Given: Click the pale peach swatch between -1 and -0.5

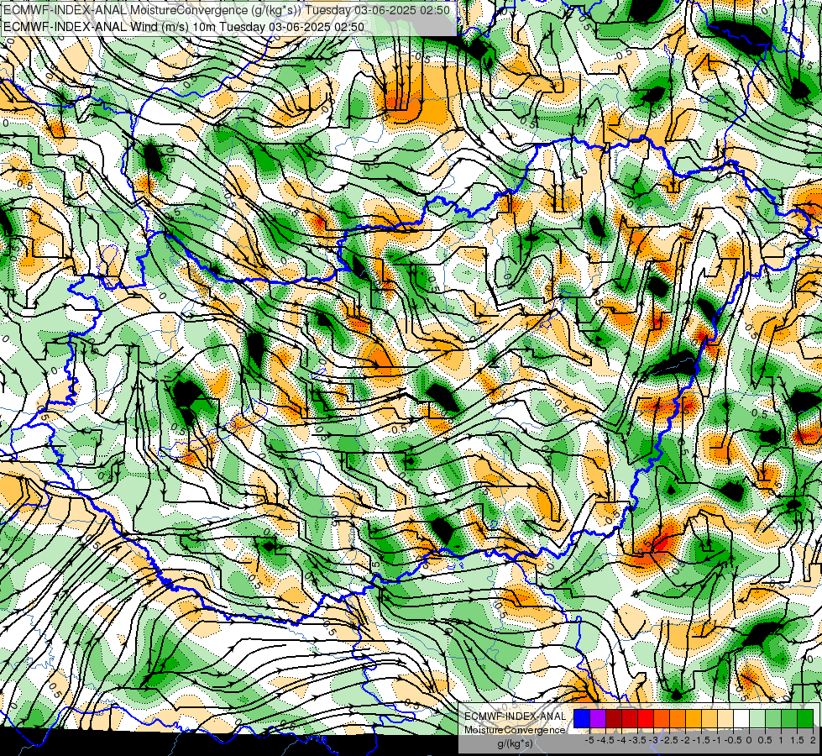Looking at the screenshot, I should pyautogui.click(x=725, y=718).
